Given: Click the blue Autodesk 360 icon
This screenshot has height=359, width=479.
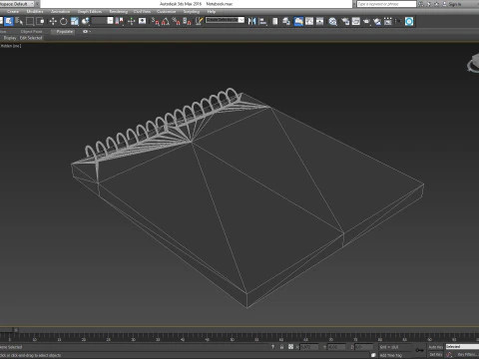Looking at the screenshot, I should (409, 21).
